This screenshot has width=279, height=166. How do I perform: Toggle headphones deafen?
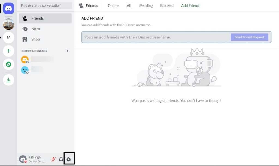(x=61, y=159)
